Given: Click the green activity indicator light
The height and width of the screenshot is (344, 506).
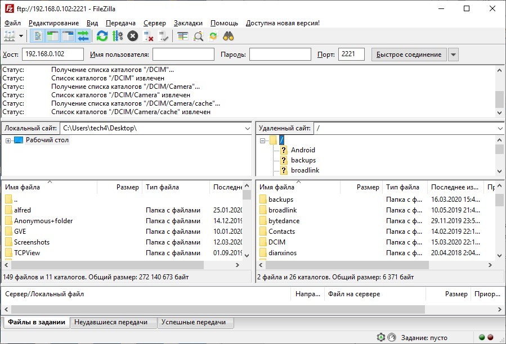Looking at the screenshot, I should coord(482,337).
